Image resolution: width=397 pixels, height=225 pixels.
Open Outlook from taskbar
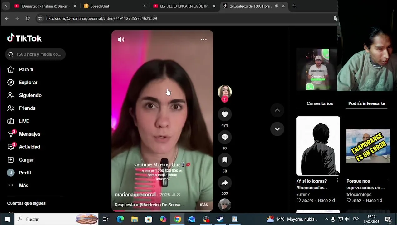pyautogui.click(x=192, y=219)
